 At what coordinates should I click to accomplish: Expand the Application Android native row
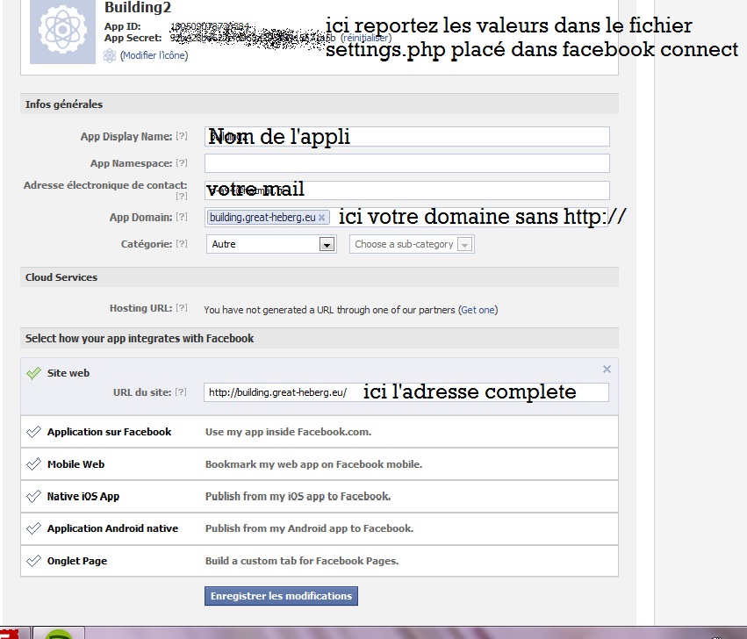(320, 528)
